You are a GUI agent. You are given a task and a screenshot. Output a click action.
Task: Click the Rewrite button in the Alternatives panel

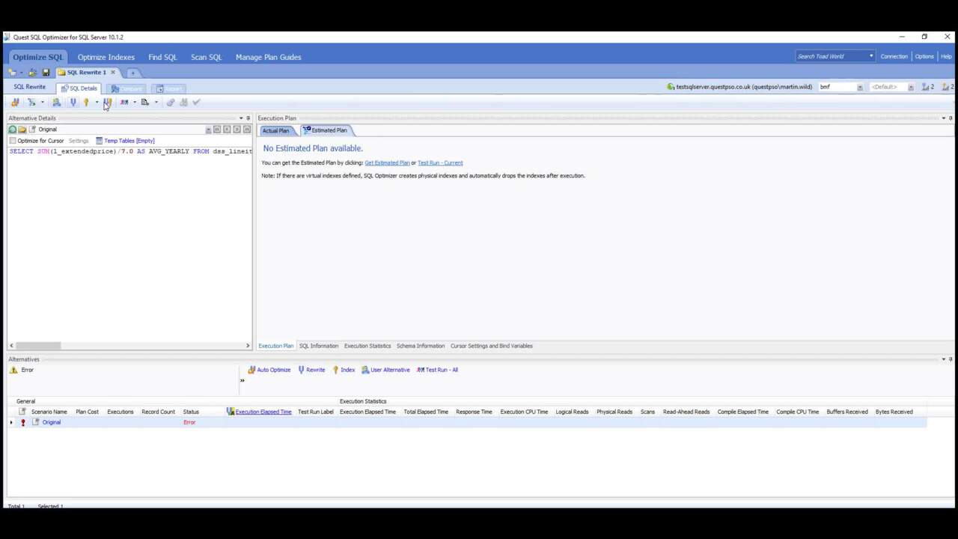311,370
